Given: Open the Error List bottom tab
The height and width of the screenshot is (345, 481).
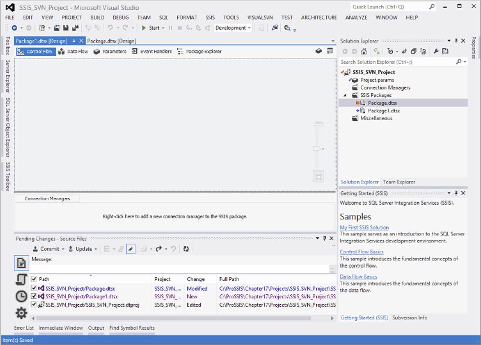Looking at the screenshot, I should click(x=24, y=328).
